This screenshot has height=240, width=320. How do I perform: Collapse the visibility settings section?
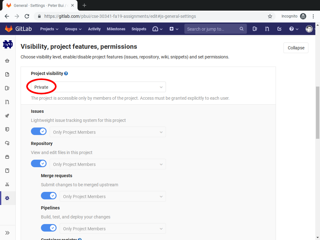pyautogui.click(x=296, y=48)
